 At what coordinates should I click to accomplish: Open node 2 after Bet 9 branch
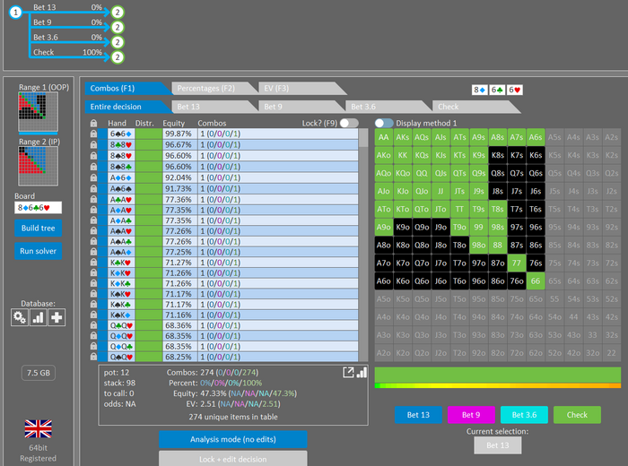point(118,27)
